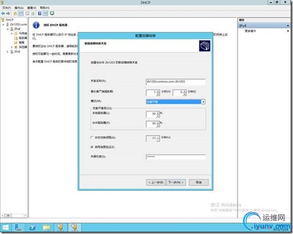Toggle the show/hide action pane toolbar icon
This screenshot has height=234, width=293.
[46, 14]
